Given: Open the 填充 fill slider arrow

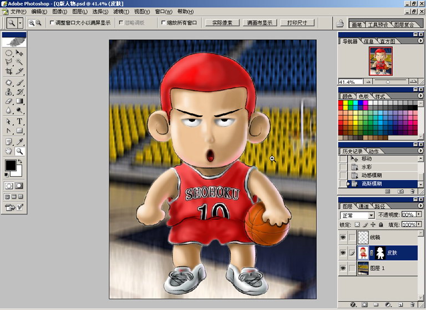Looking at the screenshot, I should pyautogui.click(x=419, y=224).
